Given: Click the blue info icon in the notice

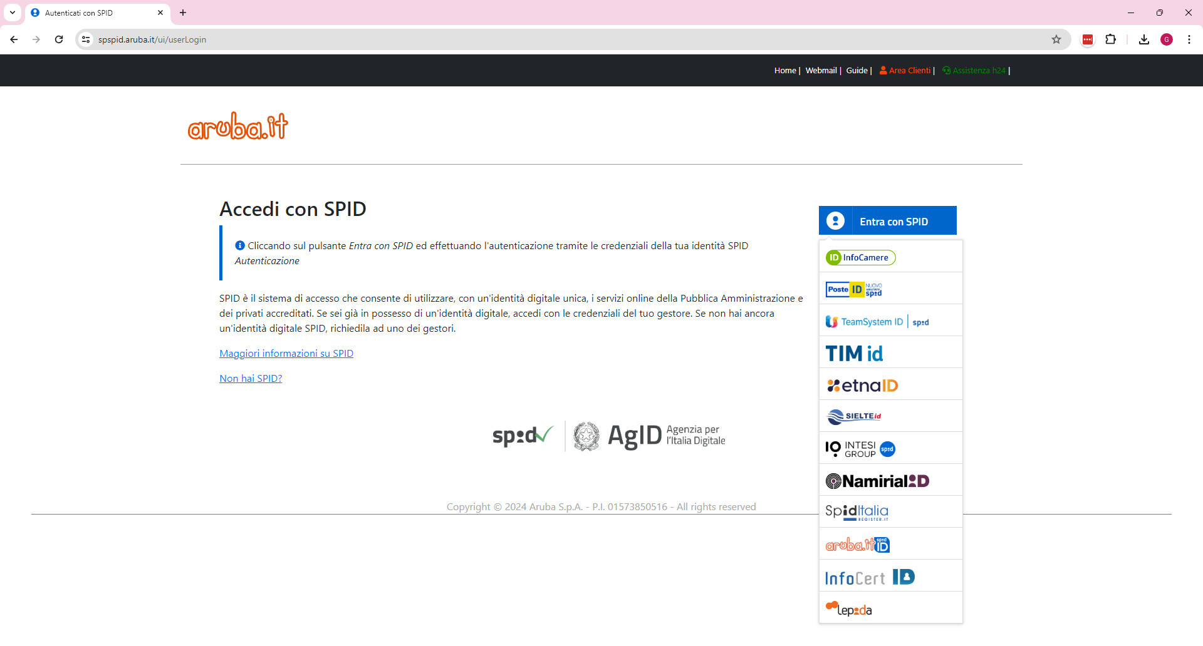Looking at the screenshot, I should pos(239,245).
